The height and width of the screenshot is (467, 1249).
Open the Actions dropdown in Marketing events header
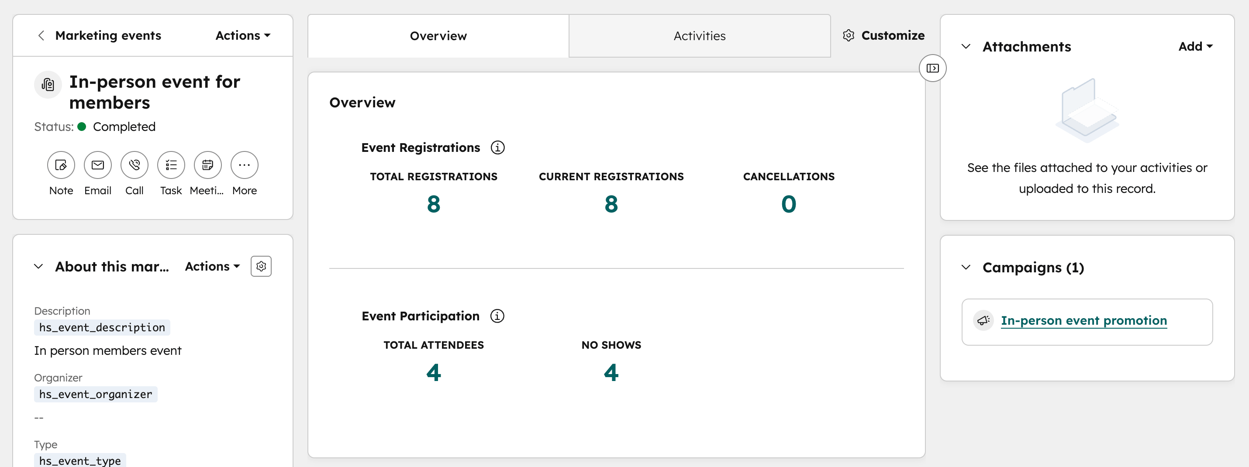(x=242, y=35)
